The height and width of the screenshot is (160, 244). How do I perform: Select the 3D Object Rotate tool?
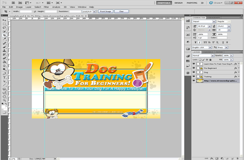click(x=4, y=89)
